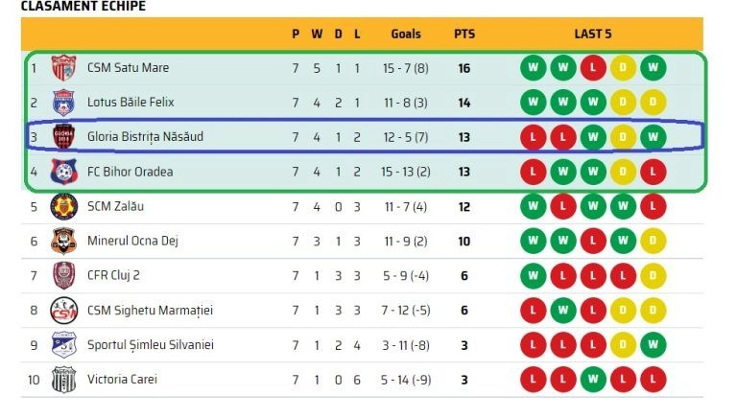The width and height of the screenshot is (737, 418).
Task: Click Victoria Carei's green win circle
Action: (x=592, y=380)
